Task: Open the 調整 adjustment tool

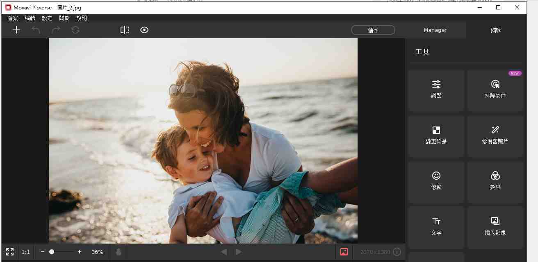Action: (436, 90)
